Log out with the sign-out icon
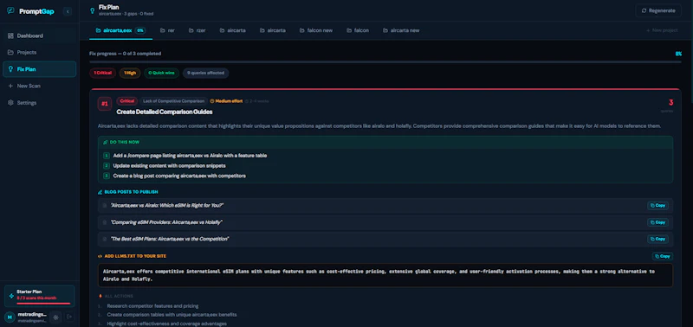 pos(69,317)
